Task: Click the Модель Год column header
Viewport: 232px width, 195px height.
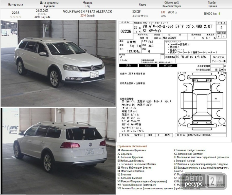Action: pos(87,4)
